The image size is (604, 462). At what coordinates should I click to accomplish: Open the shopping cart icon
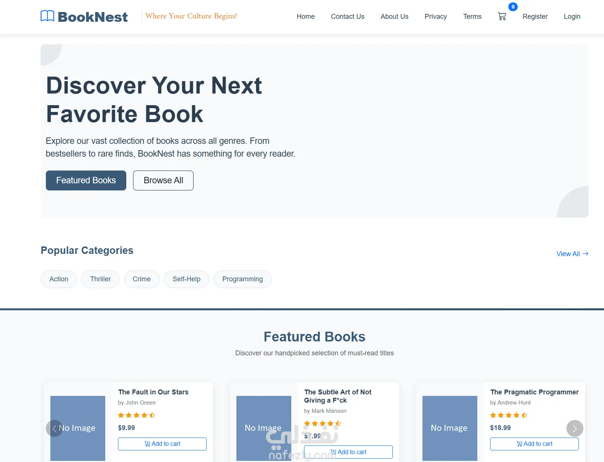(x=502, y=17)
